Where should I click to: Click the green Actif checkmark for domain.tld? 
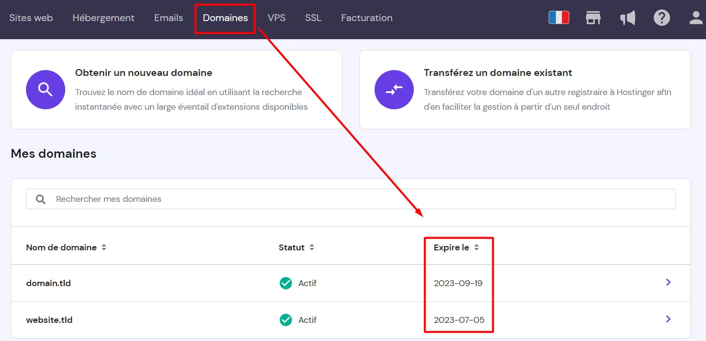pos(285,283)
